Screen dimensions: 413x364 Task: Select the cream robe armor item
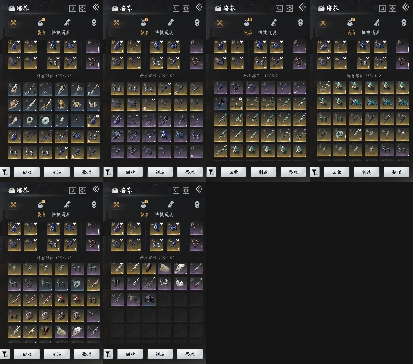pyautogui.click(x=77, y=105)
